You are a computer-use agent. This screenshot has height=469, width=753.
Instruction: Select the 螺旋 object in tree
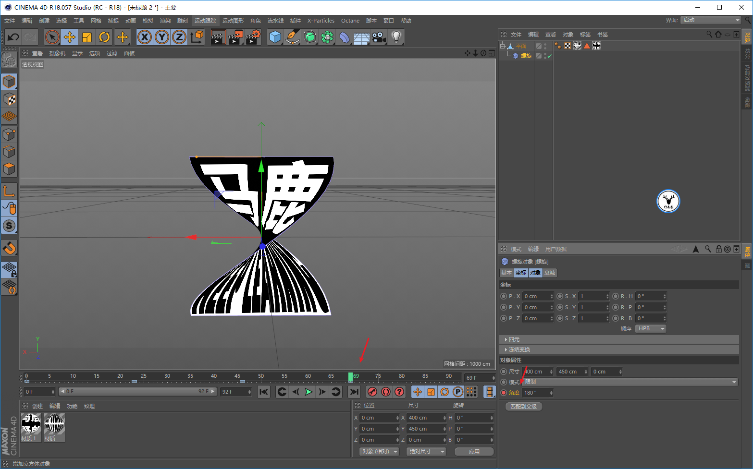point(526,56)
